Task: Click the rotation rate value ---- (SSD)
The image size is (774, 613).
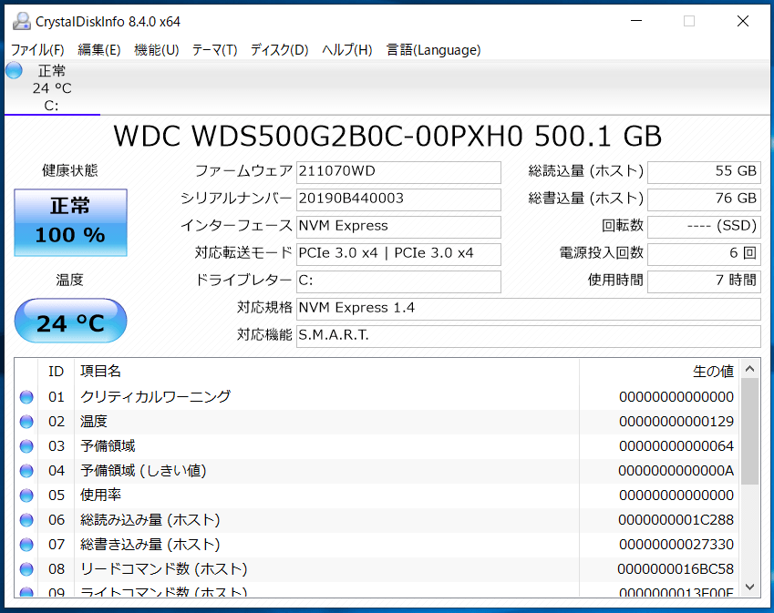Action: coord(704,227)
